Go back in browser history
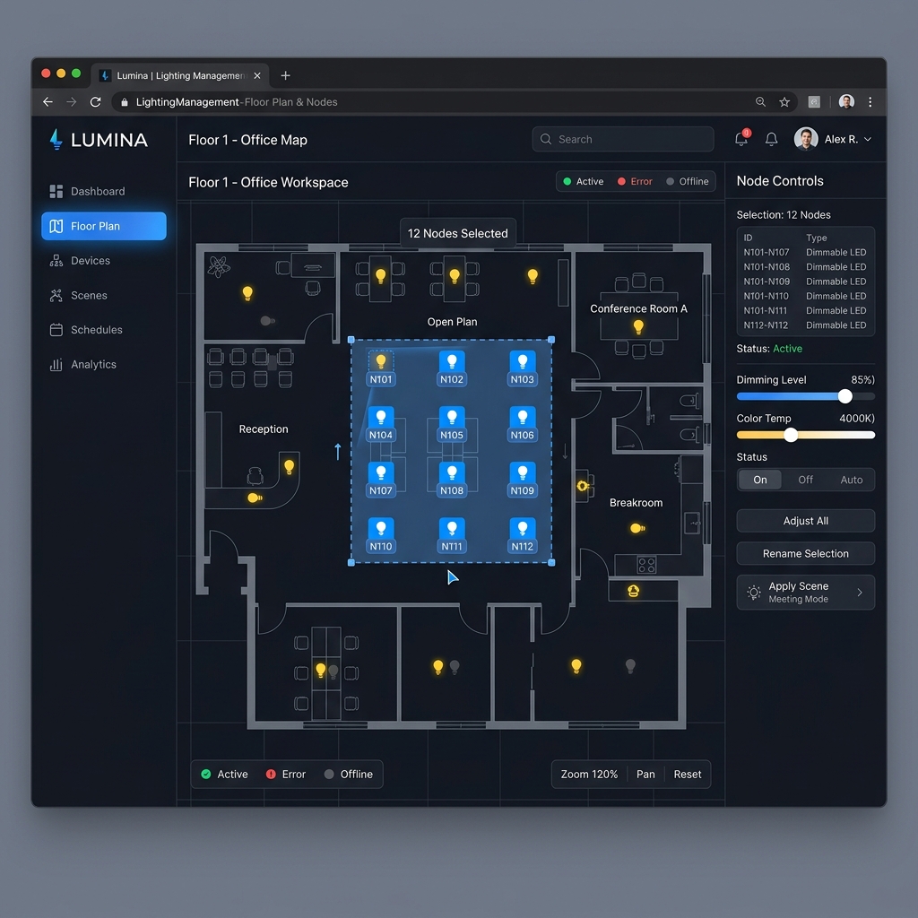Viewport: 918px width, 918px height. [48, 102]
